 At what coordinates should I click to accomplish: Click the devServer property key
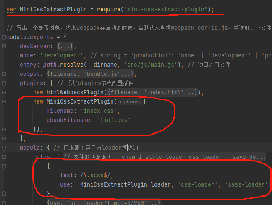tap(35, 46)
